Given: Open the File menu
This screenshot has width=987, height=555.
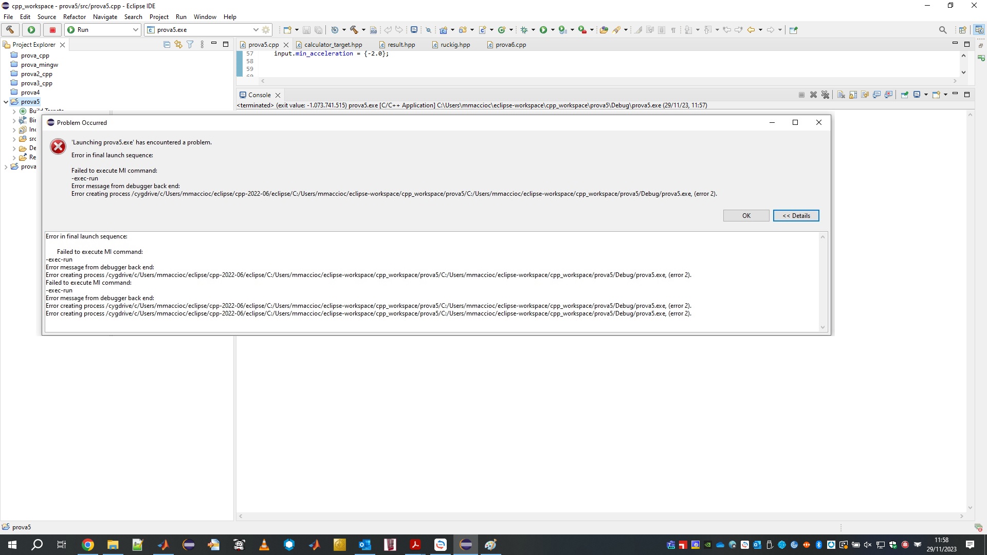Looking at the screenshot, I should pyautogui.click(x=8, y=17).
